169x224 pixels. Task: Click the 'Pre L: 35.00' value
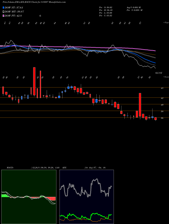(106, 13)
